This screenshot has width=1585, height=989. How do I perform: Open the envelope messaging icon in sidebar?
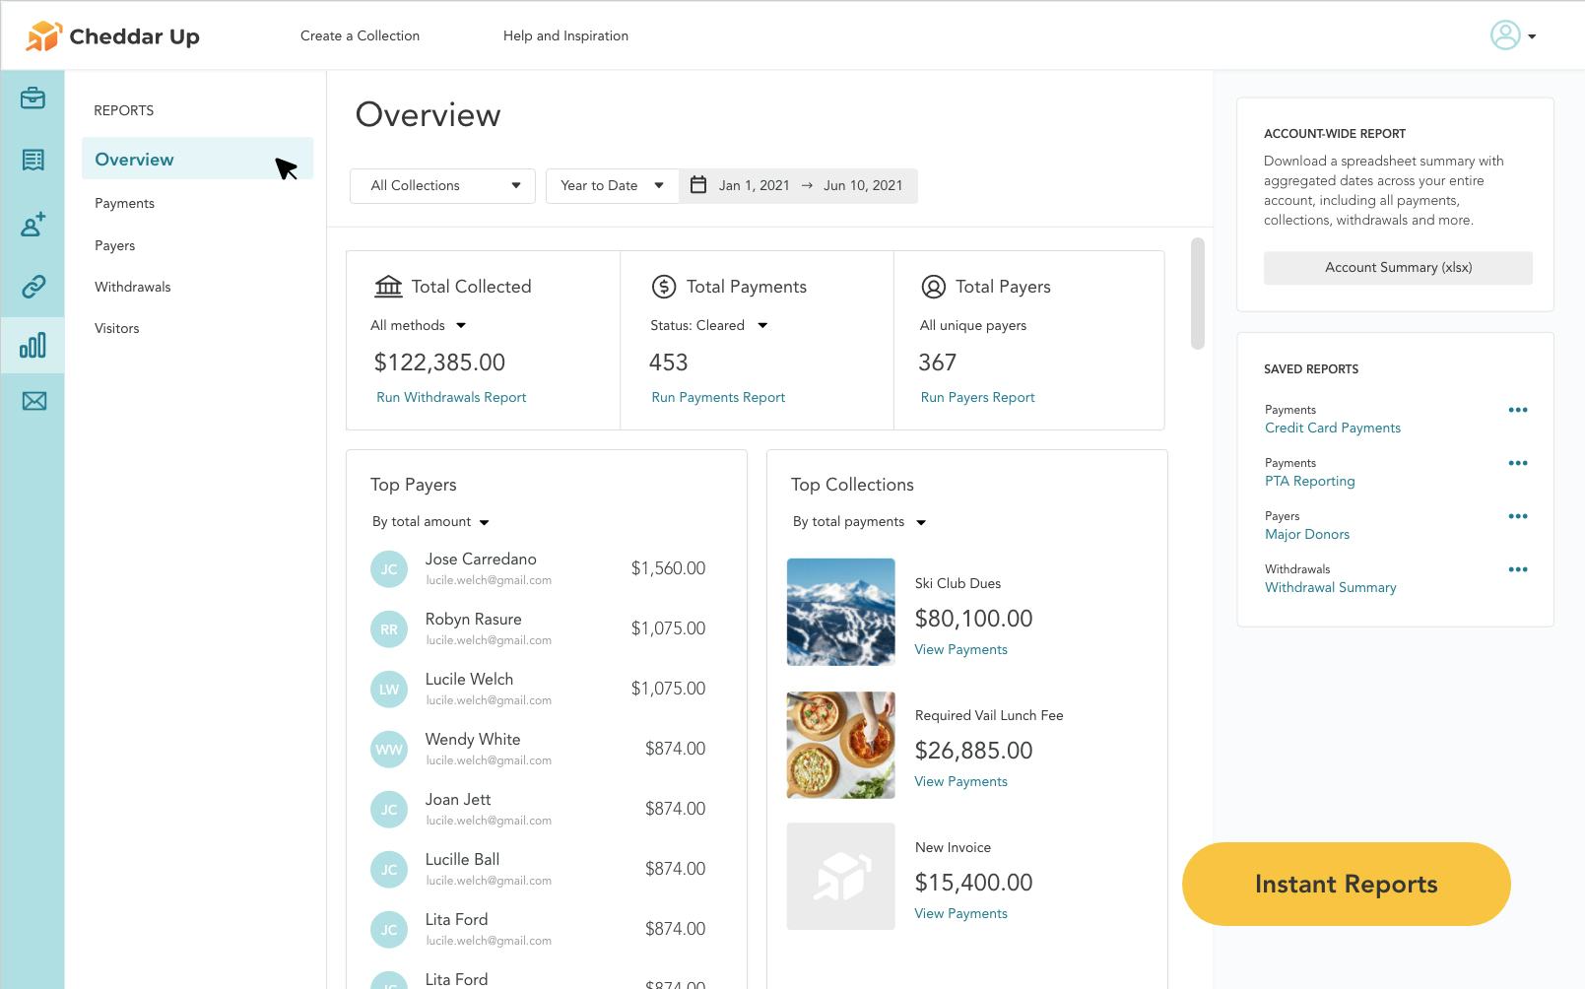coord(33,401)
